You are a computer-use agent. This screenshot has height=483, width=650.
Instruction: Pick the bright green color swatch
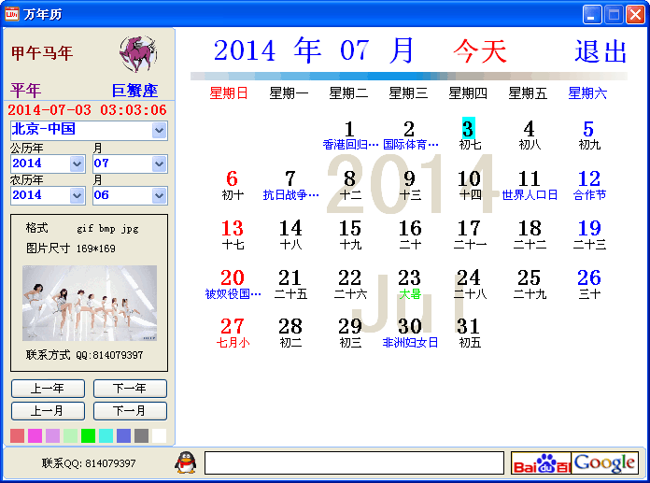(89, 435)
